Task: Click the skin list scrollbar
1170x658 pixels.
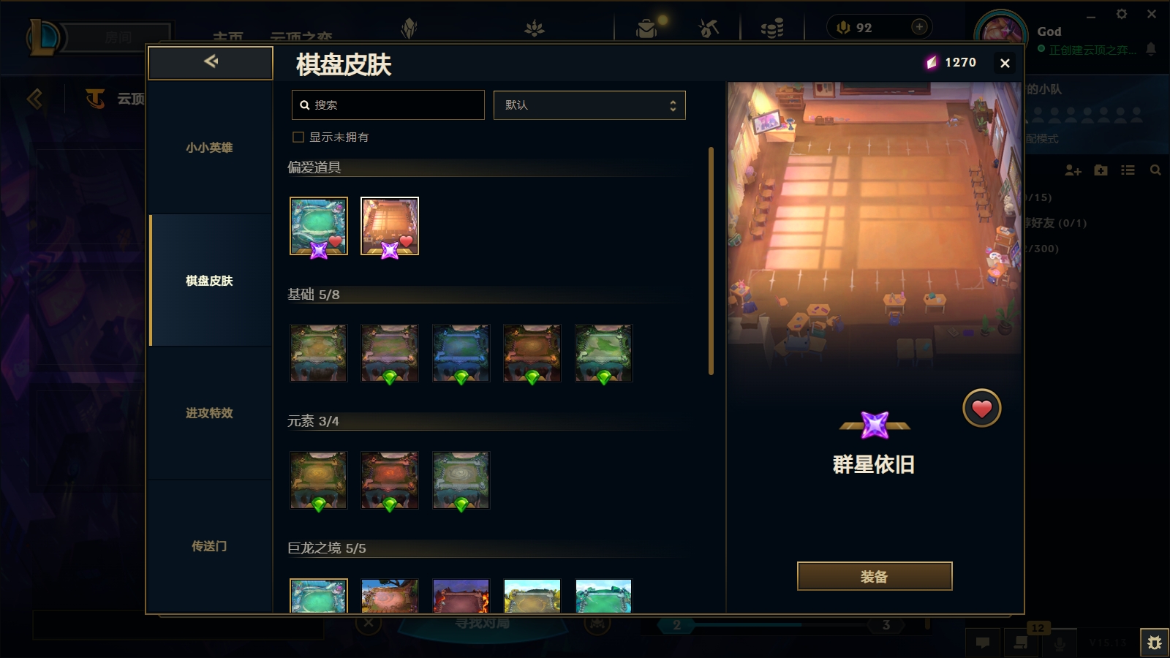Action: [x=711, y=261]
